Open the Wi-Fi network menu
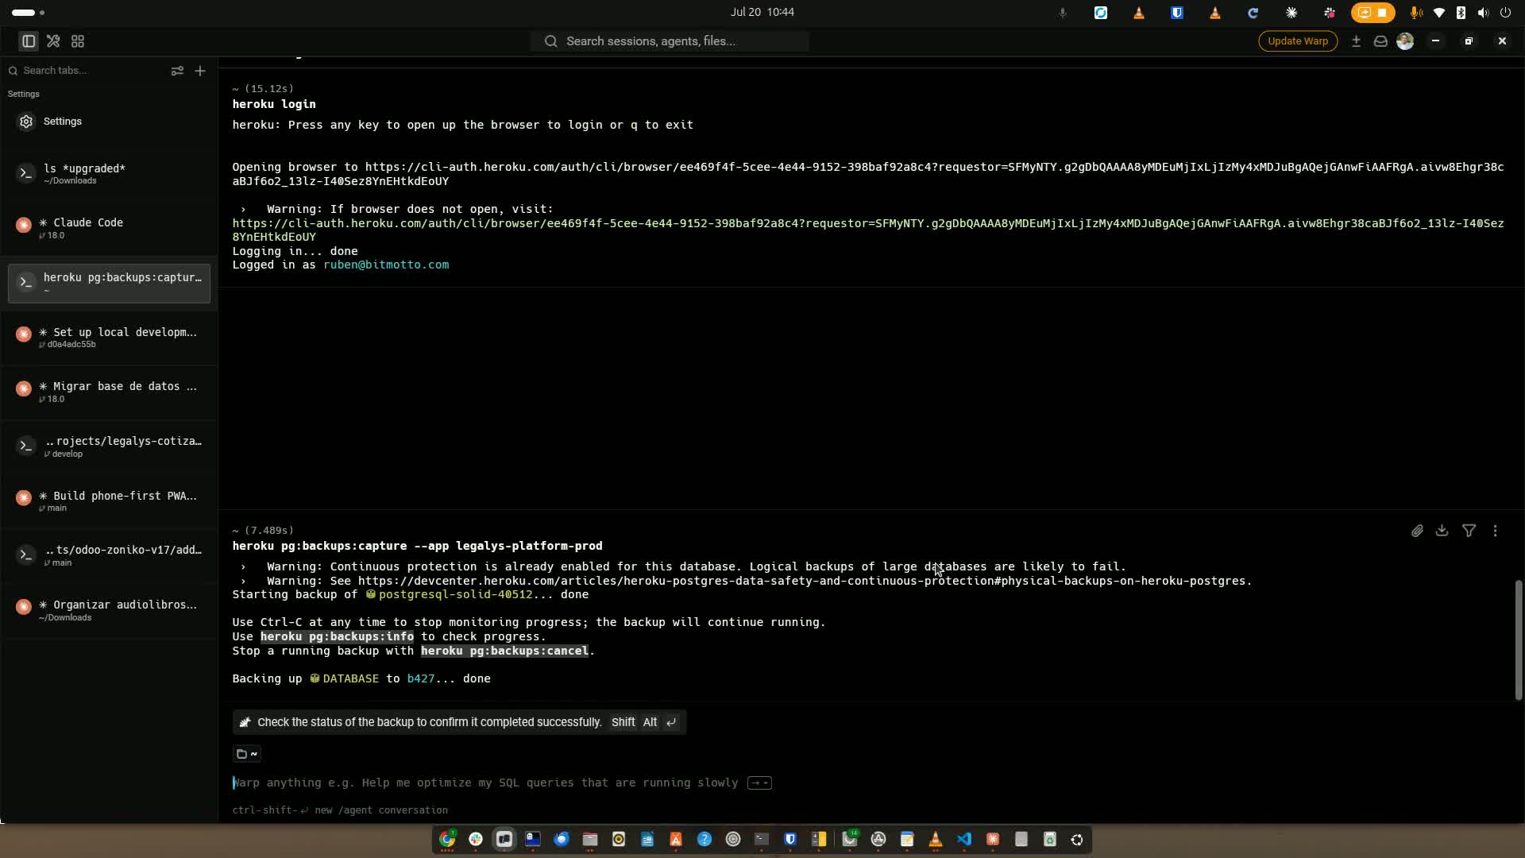The height and width of the screenshot is (858, 1525). coord(1438,13)
